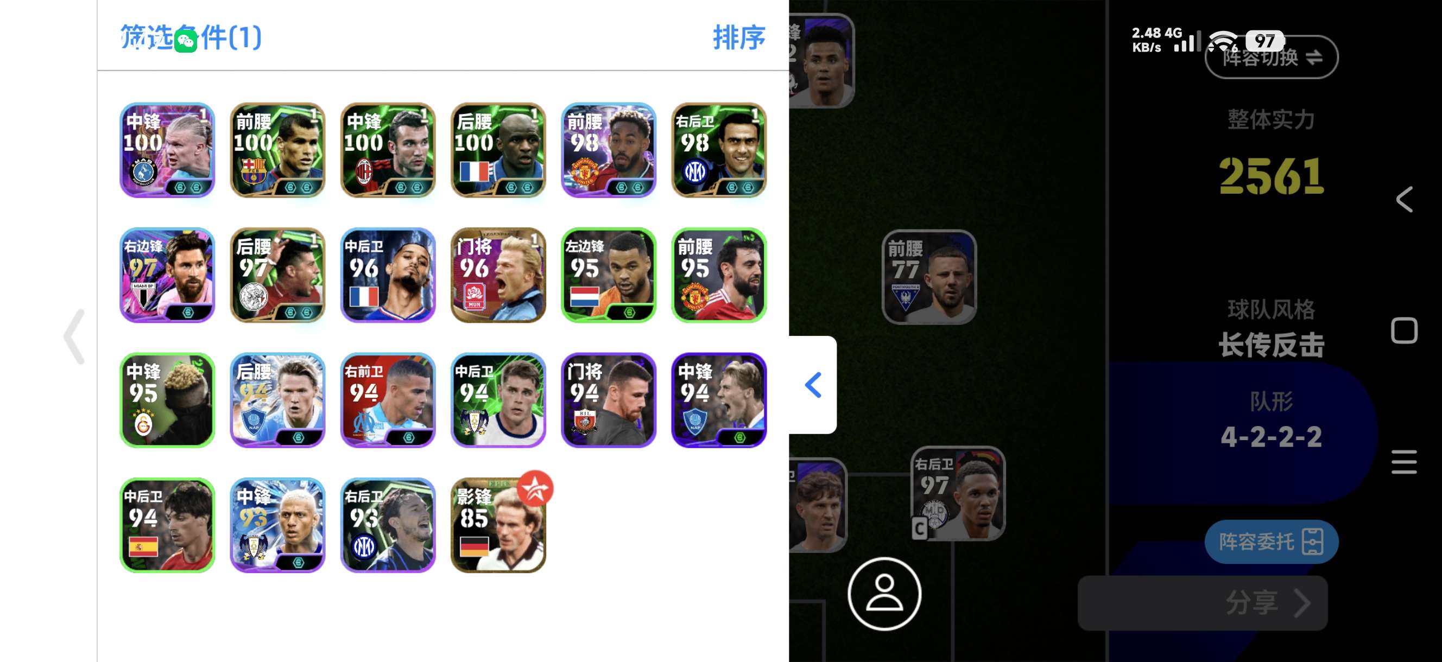Tap the Android back arrow icon
Screen dimensions: 1442x662
(1404, 199)
